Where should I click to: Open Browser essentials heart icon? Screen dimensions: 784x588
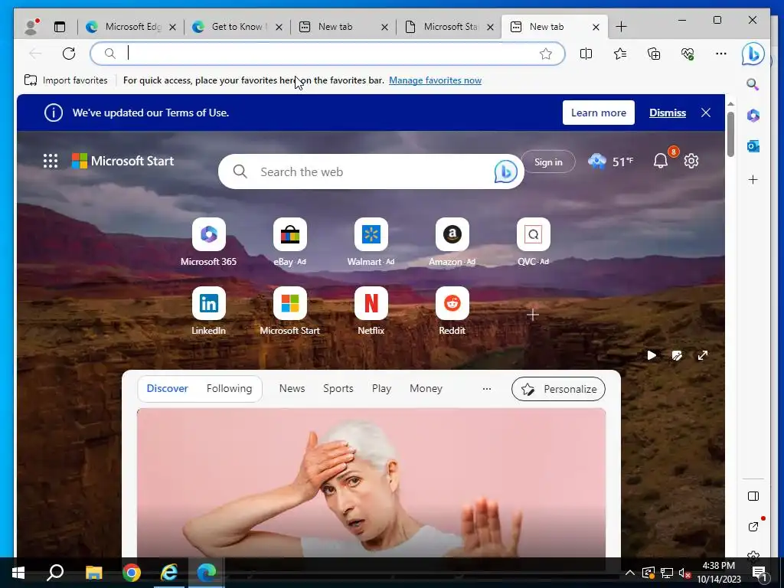point(688,54)
